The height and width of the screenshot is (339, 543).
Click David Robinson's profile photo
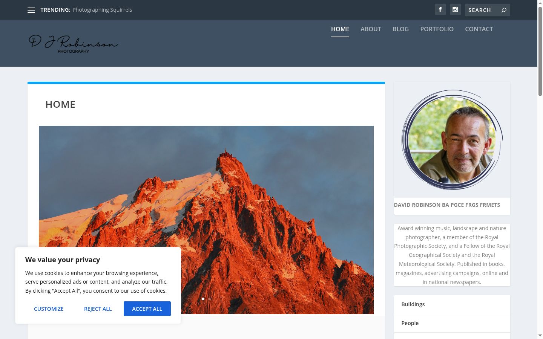[452, 140]
